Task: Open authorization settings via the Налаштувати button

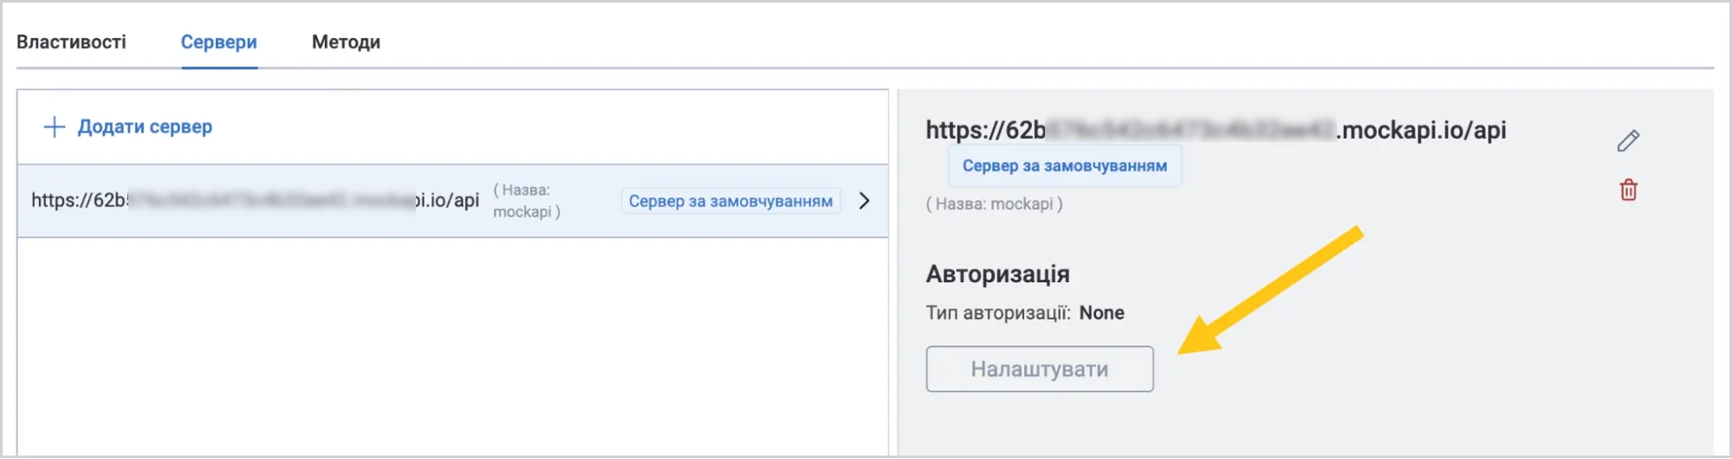Action: coord(1040,369)
